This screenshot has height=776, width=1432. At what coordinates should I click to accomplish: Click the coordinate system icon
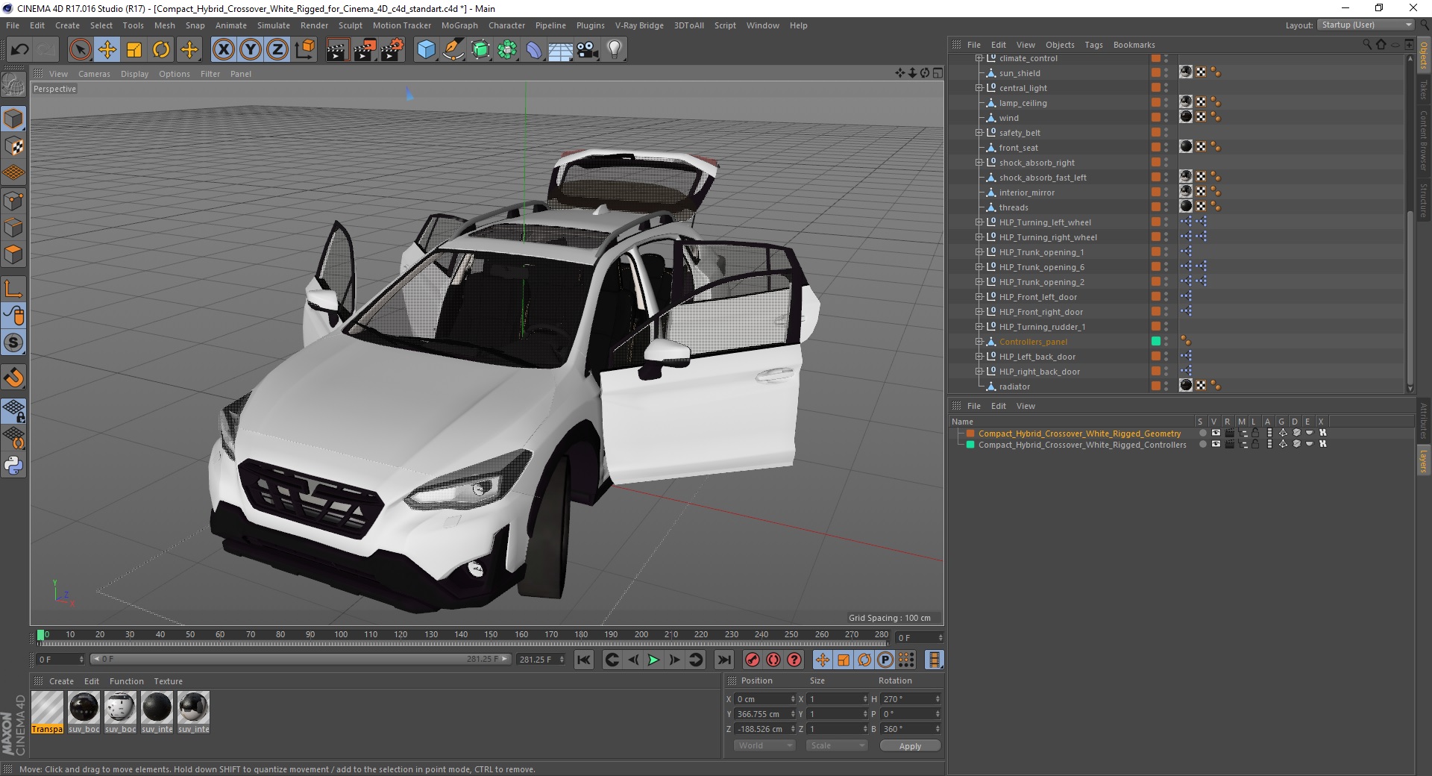[305, 50]
